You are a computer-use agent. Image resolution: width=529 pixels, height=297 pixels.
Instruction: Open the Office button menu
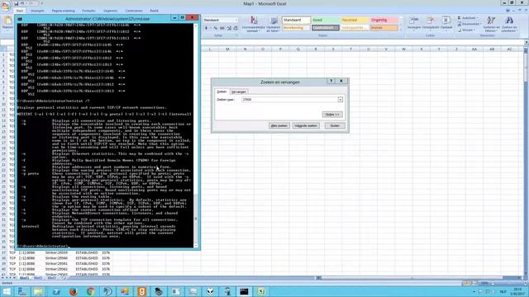(6, 7)
